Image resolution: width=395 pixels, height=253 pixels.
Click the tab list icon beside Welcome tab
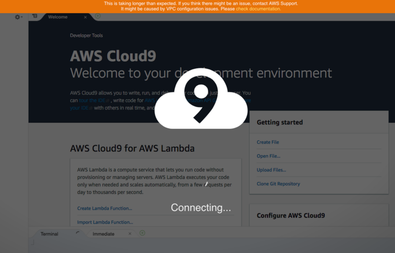(35, 16)
